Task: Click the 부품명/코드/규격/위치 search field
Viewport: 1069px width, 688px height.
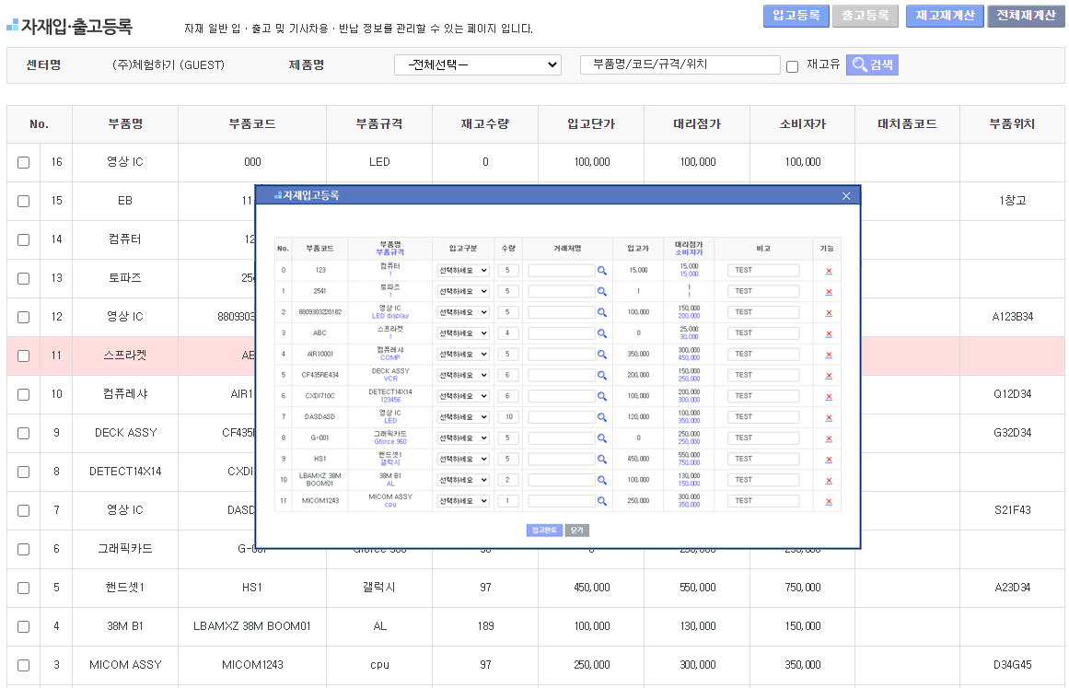Action: (x=680, y=64)
